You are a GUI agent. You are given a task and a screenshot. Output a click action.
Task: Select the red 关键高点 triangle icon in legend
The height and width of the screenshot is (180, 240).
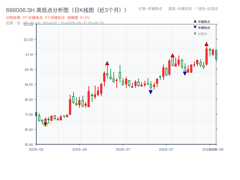coord(195,21)
